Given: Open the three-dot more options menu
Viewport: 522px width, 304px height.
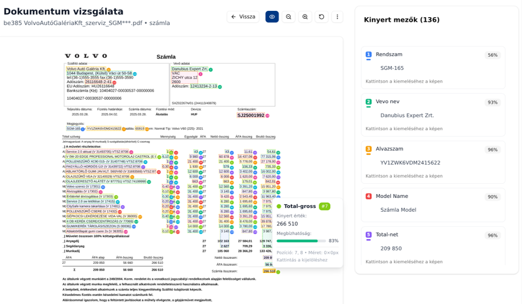Looking at the screenshot, I should coord(337,17).
